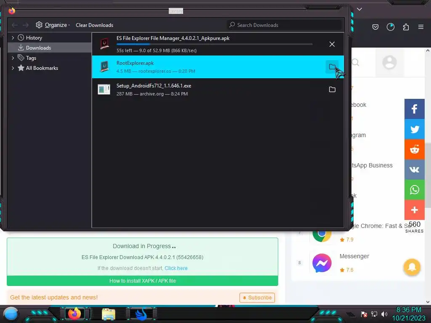Click the Setup_AndroidFs712 exe file icon
Viewport: 431px width, 323px height.
click(104, 89)
